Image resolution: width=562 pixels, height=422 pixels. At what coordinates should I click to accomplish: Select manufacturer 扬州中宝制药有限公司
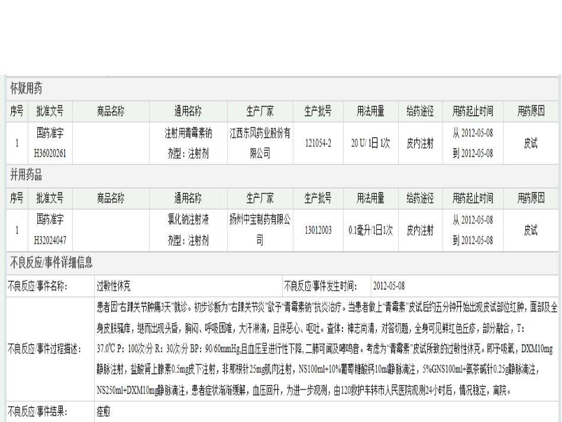click(260, 230)
